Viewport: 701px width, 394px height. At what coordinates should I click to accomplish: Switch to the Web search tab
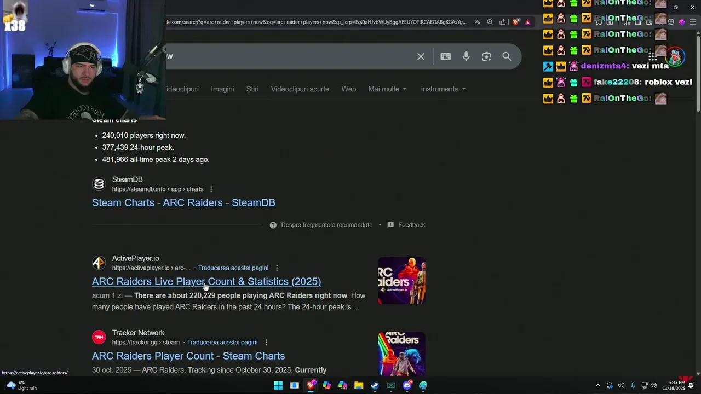[349, 89]
